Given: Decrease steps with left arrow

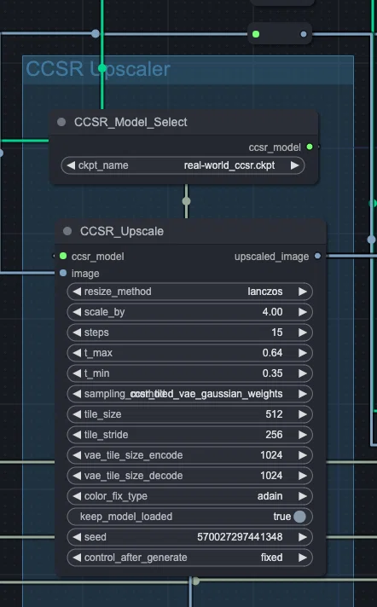Looking at the screenshot, I should point(77,332).
